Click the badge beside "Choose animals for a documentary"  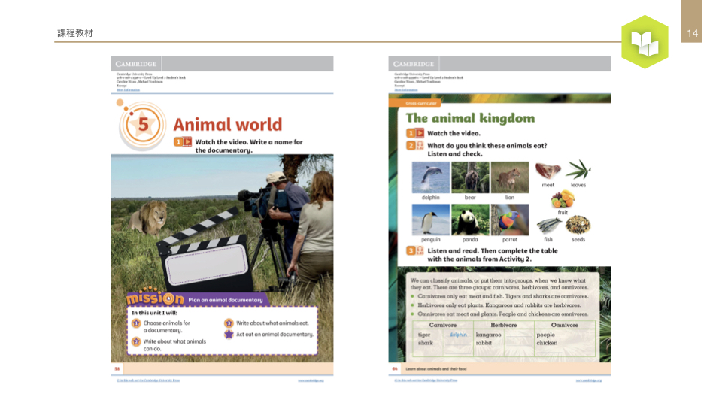136,323
